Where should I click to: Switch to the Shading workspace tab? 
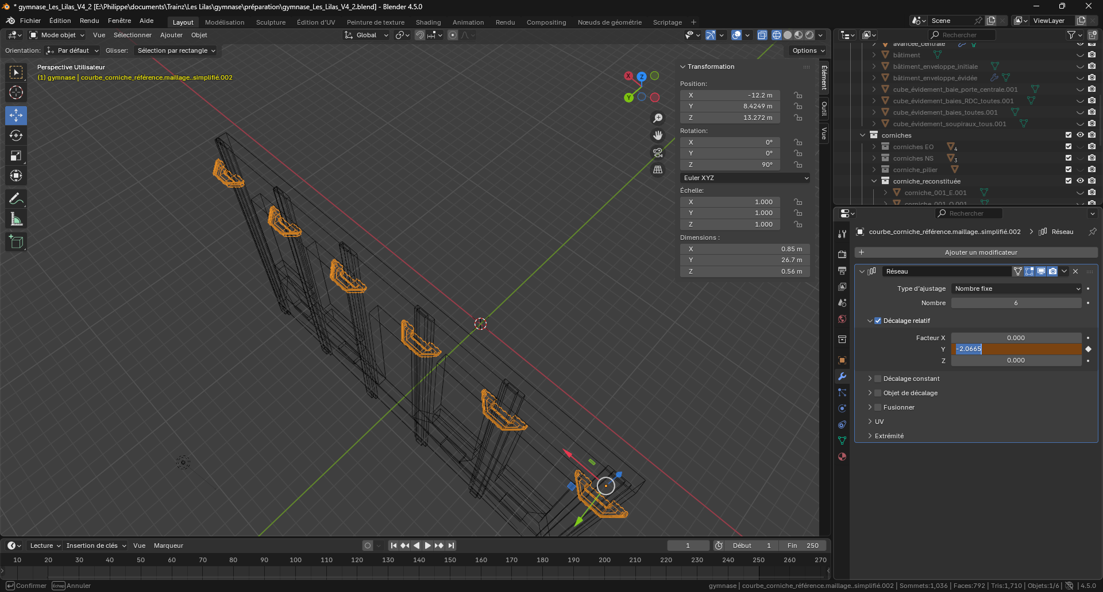428,22
